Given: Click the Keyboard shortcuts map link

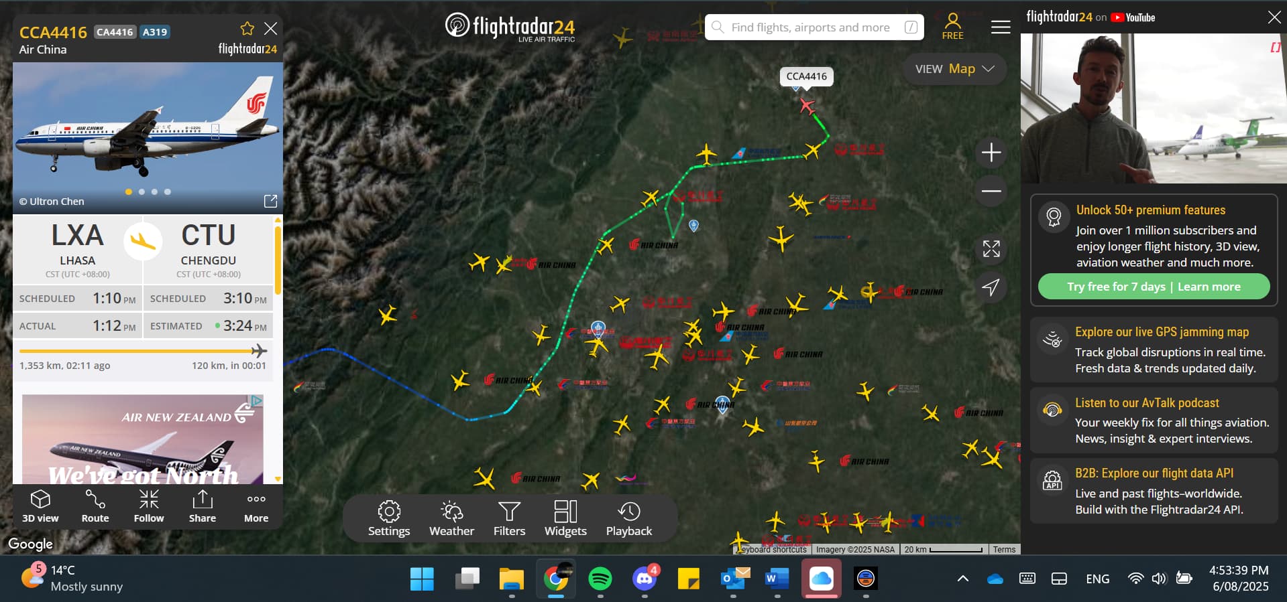Looking at the screenshot, I should click(772, 550).
